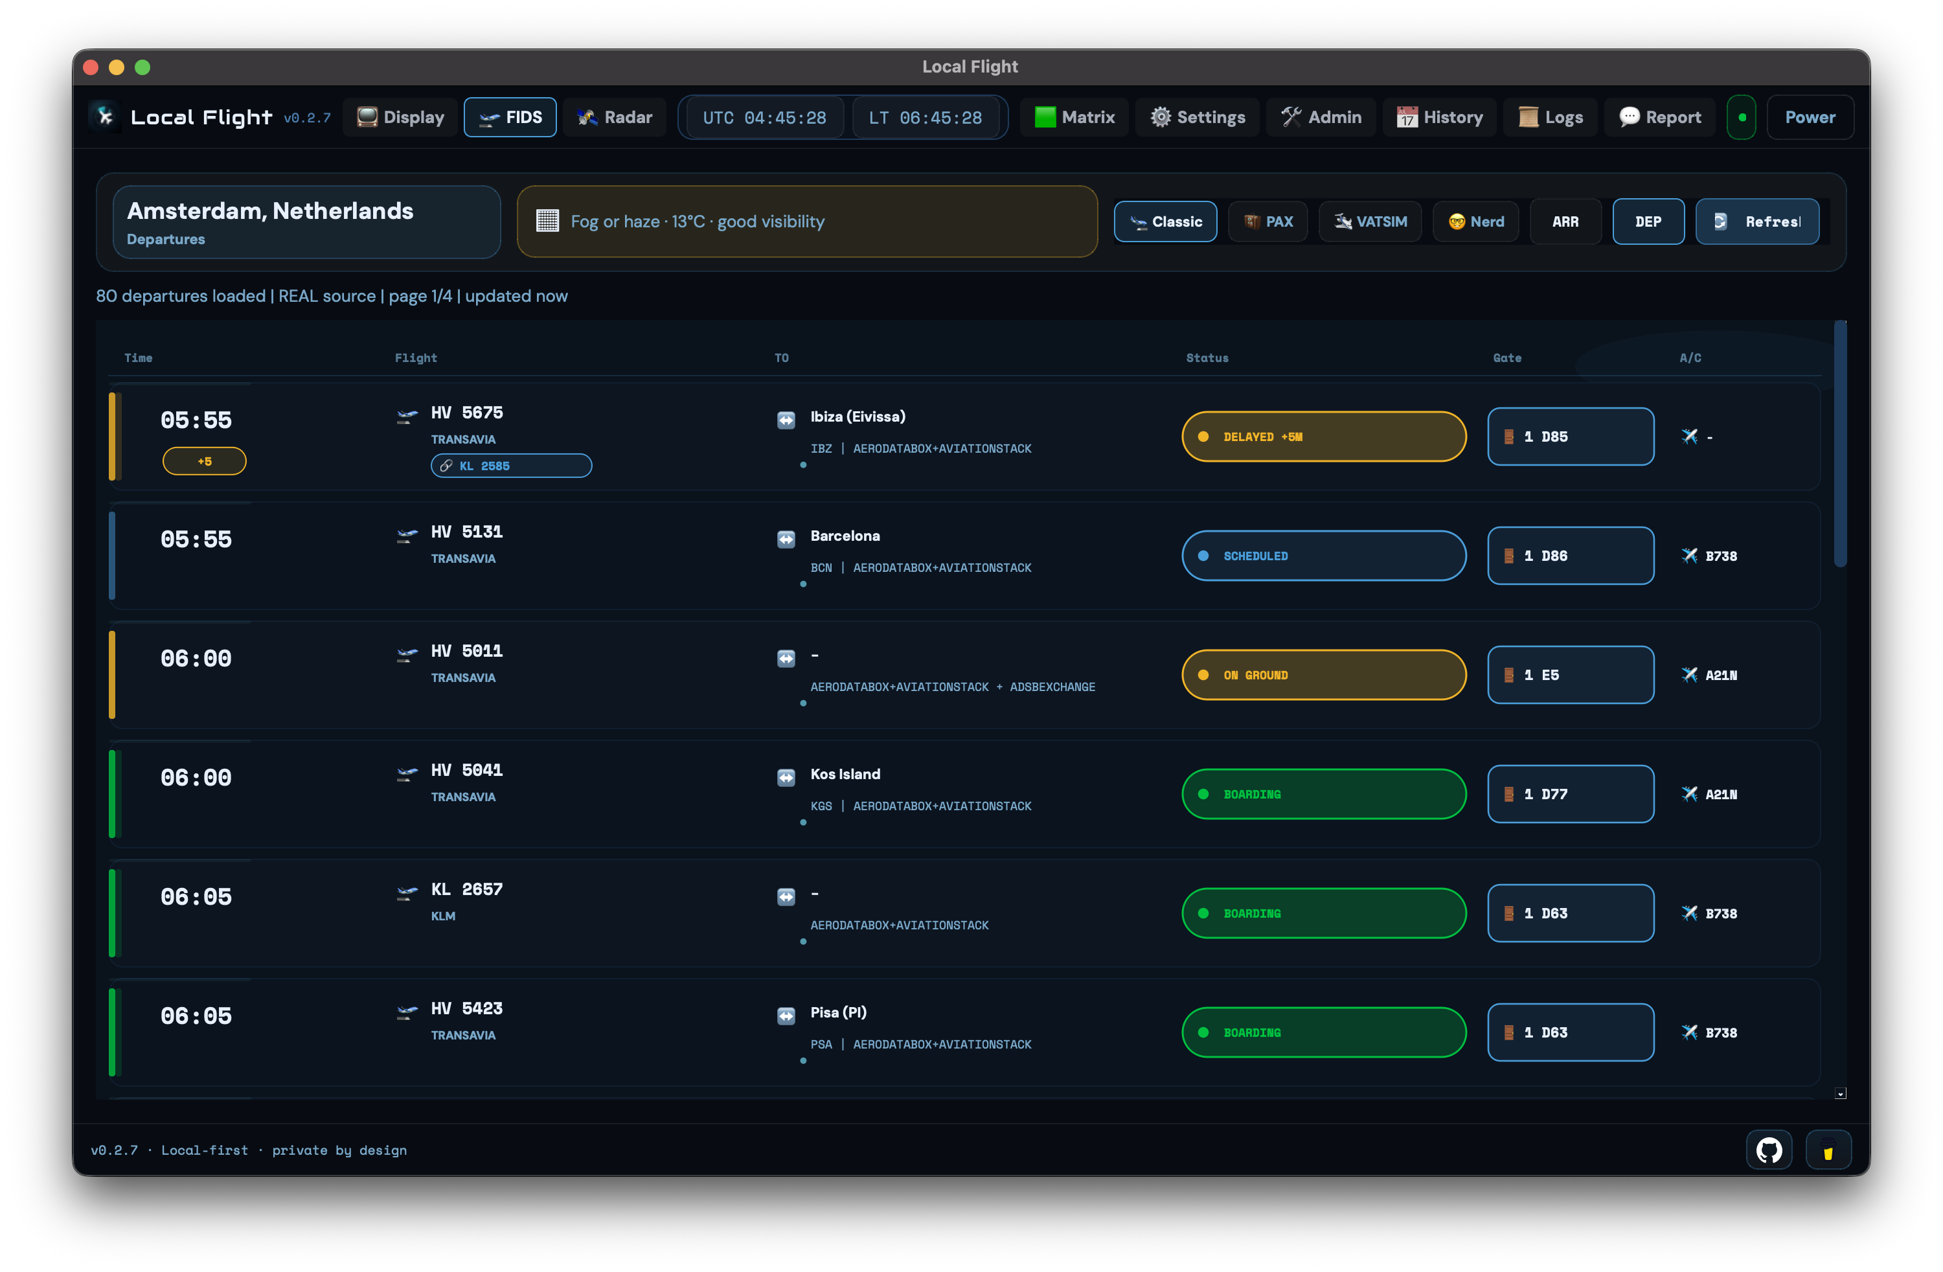1943x1272 pixels.
Task: Click the aircraft icon beside B738 for HV 5131
Action: click(x=1689, y=555)
